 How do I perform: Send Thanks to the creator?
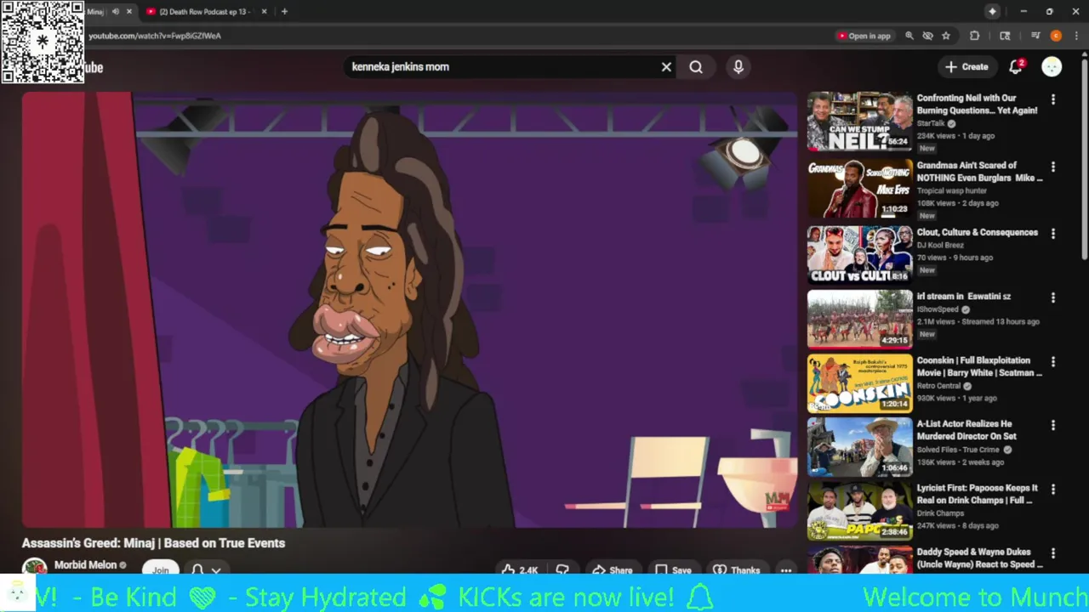pos(737,569)
